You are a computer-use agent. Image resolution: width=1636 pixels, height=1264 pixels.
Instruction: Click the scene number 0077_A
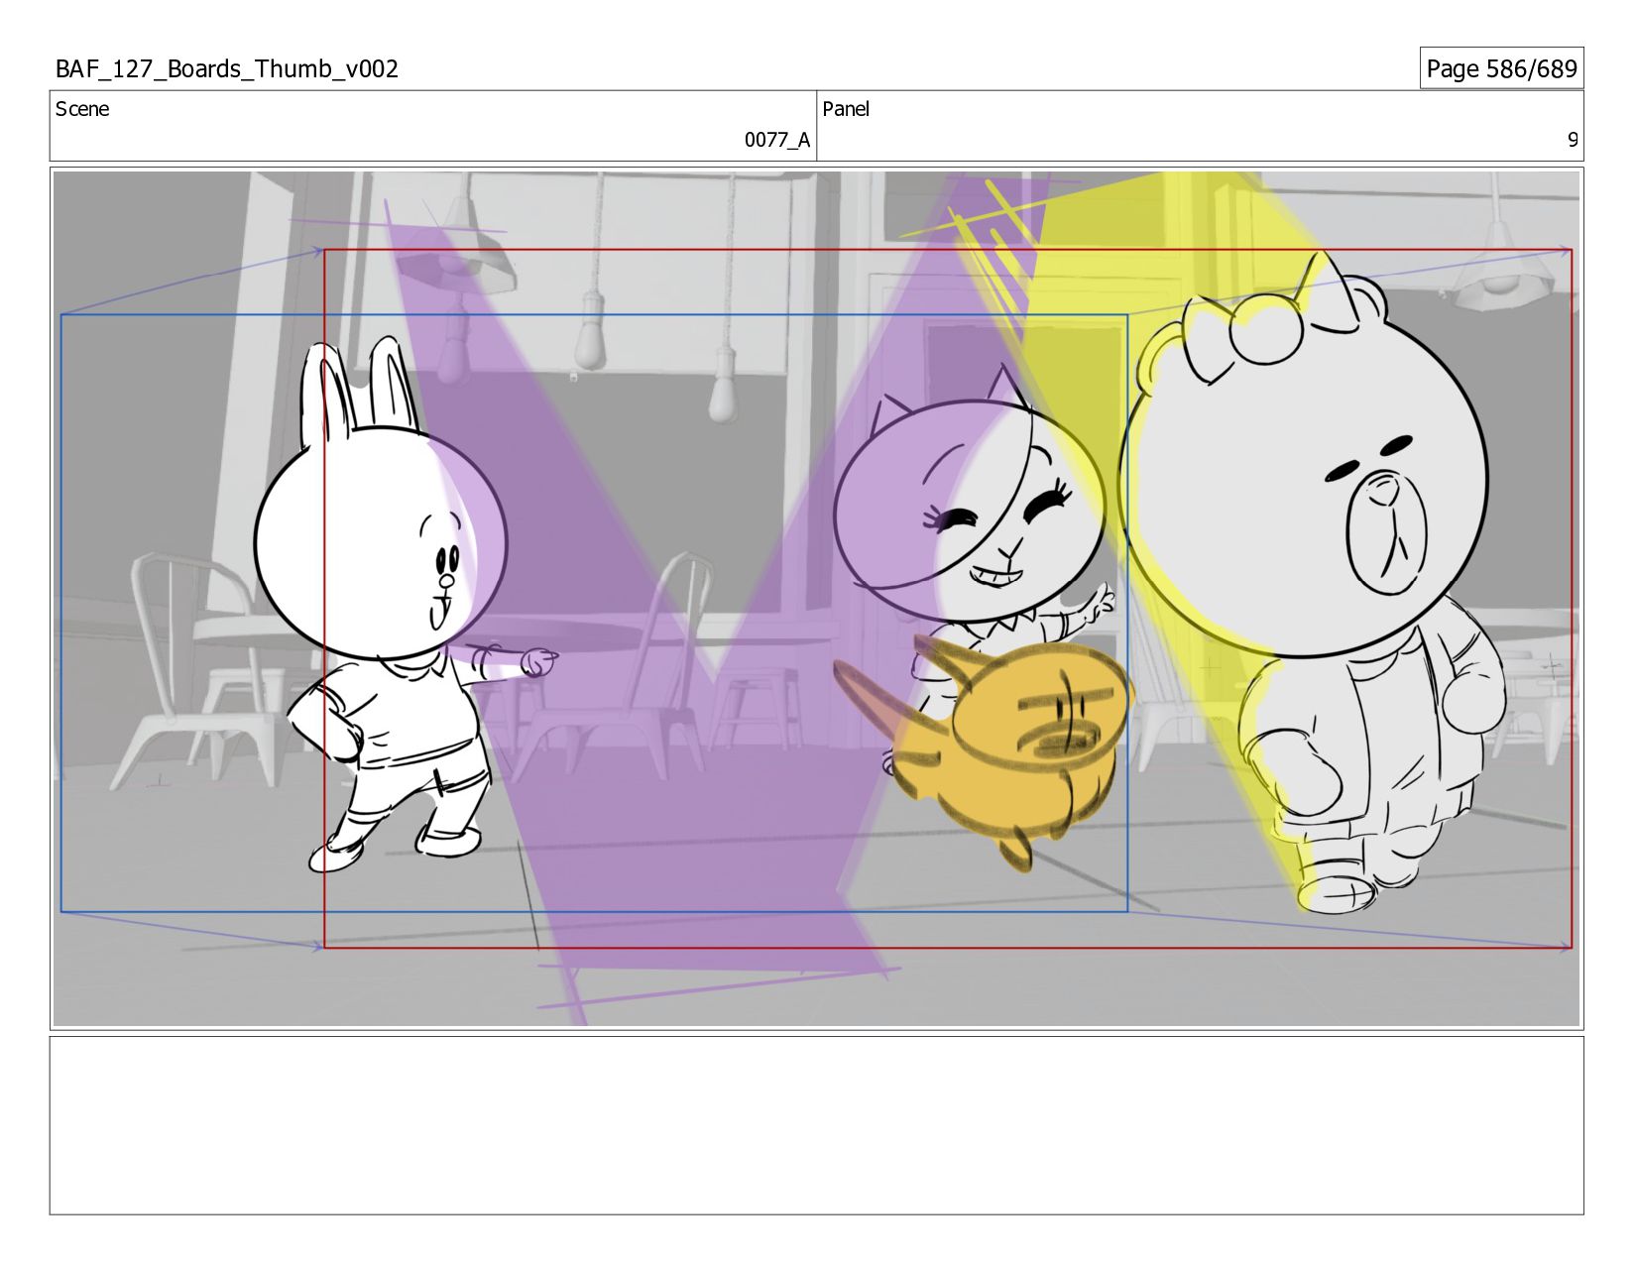coord(777,140)
